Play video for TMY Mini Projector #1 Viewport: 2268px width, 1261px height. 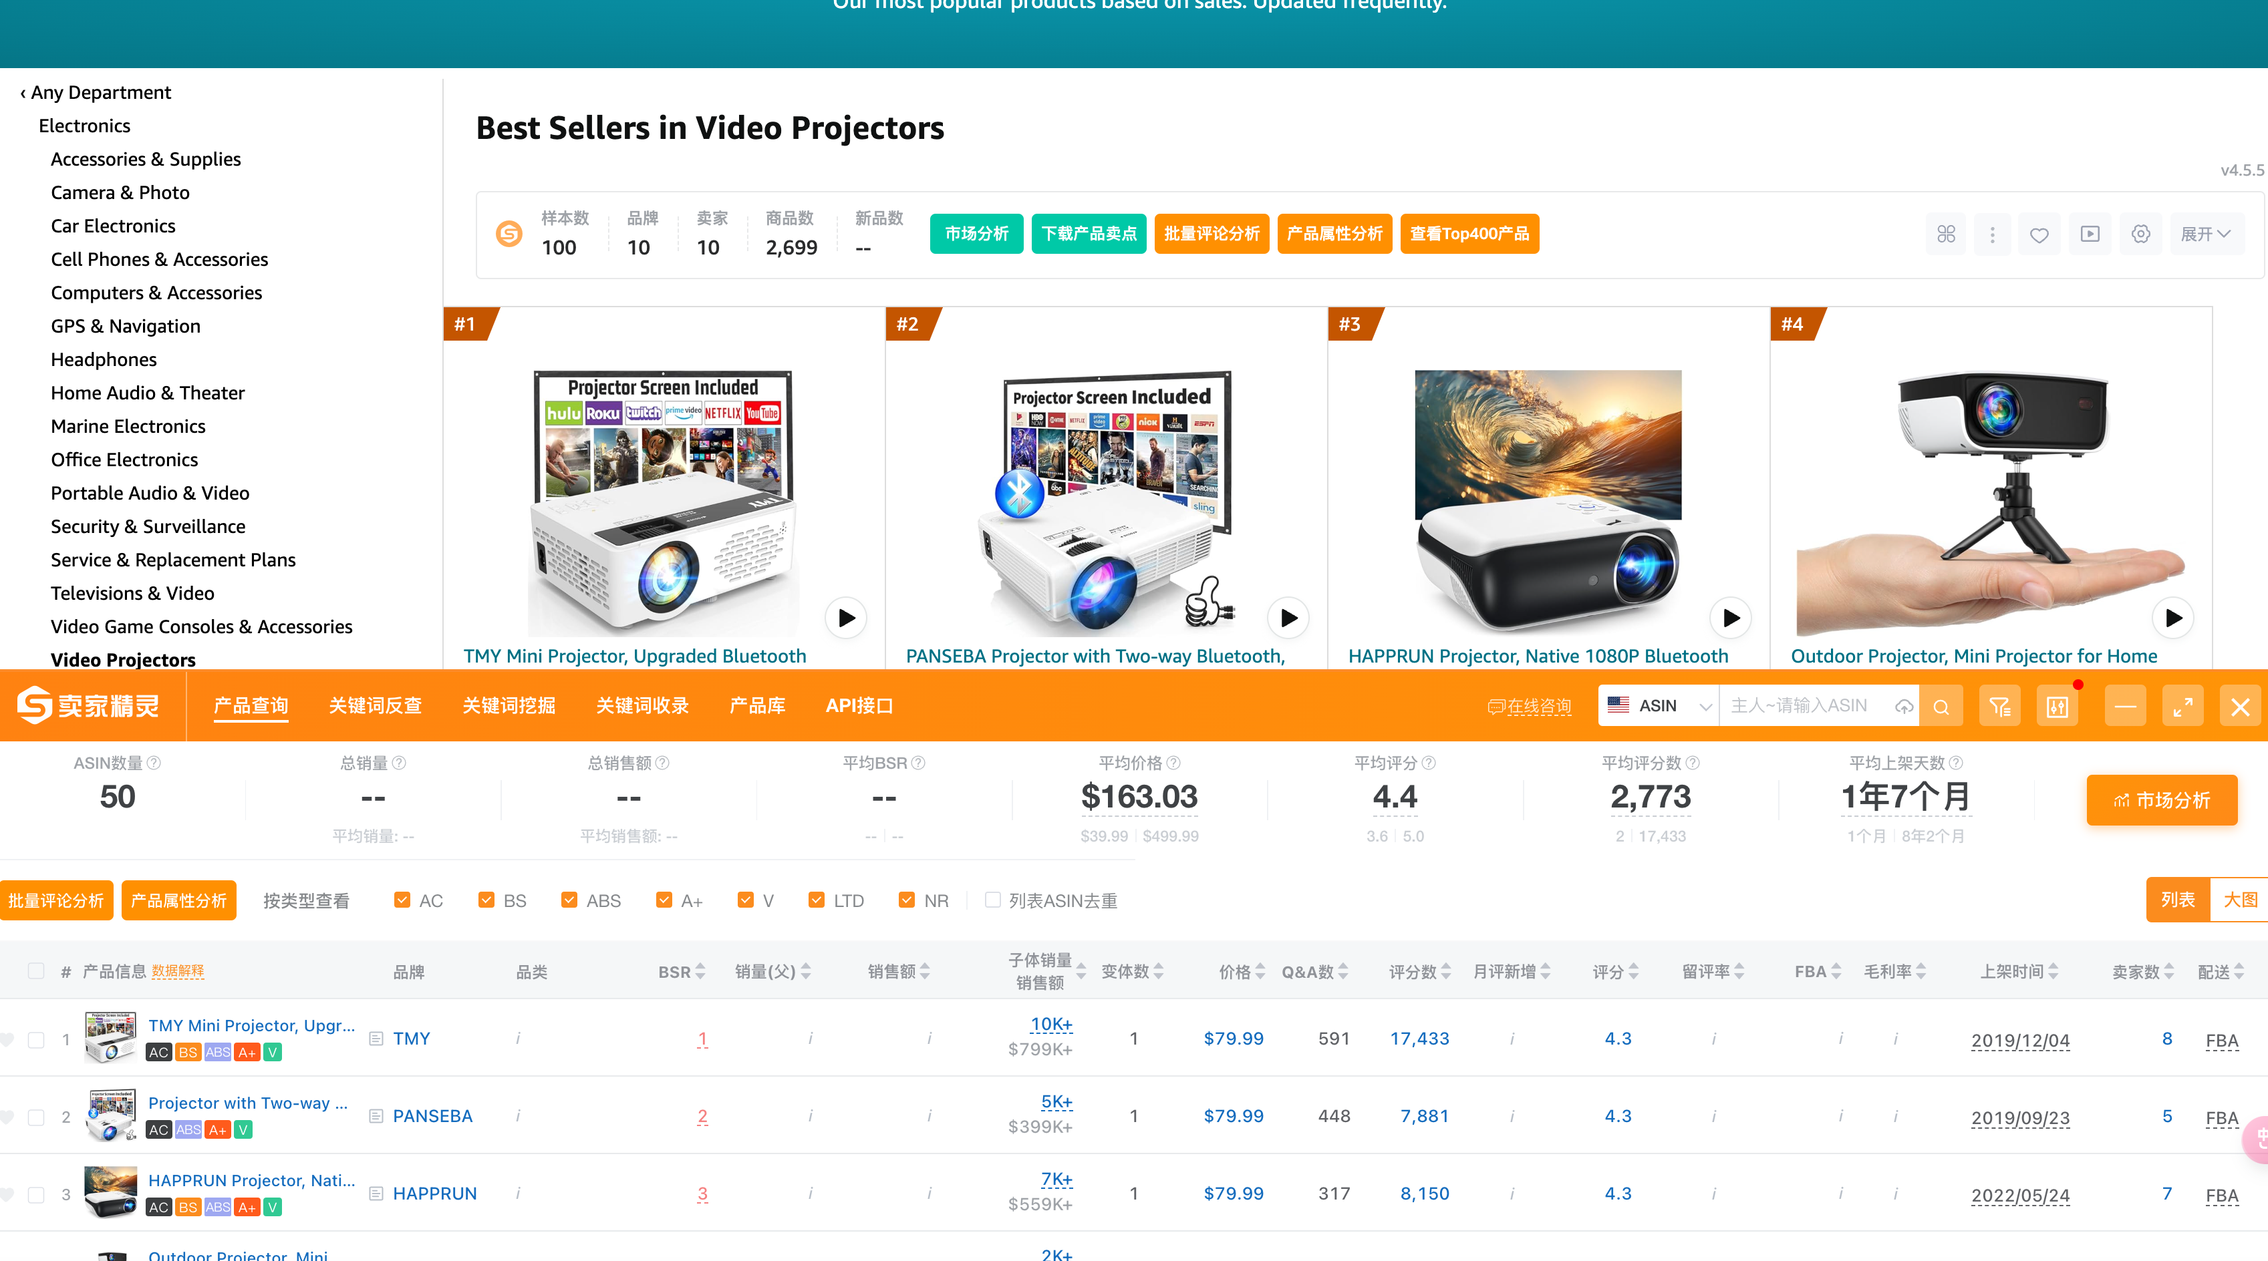coord(846,618)
